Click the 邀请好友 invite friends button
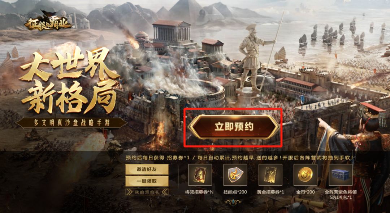Image resolution: width=390 pixels, height=213 pixels. (147, 169)
